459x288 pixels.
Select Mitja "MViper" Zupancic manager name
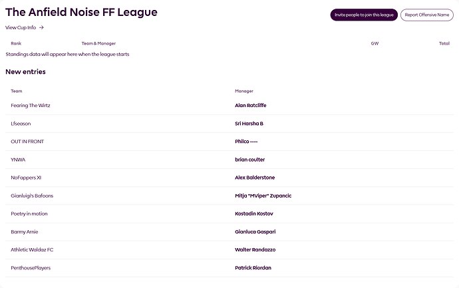pos(263,196)
